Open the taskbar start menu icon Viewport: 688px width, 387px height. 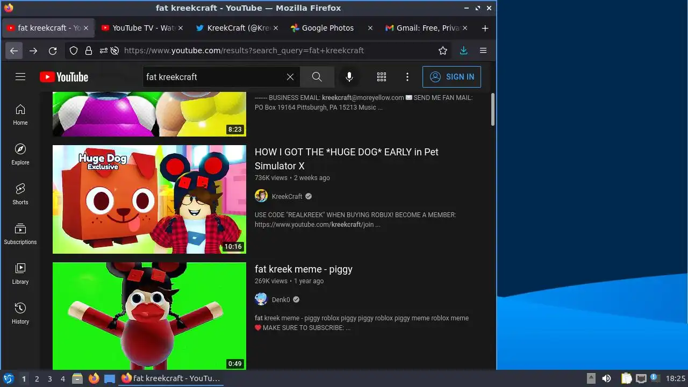8,378
